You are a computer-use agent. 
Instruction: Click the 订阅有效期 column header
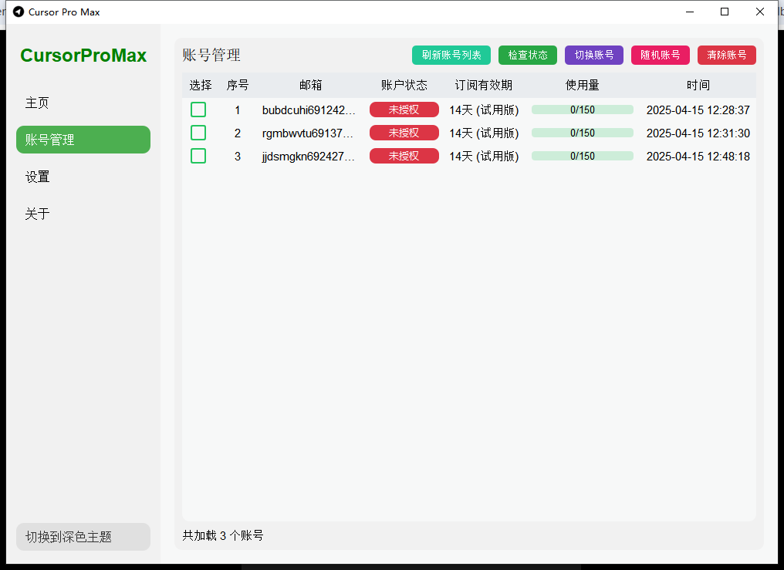pos(484,86)
